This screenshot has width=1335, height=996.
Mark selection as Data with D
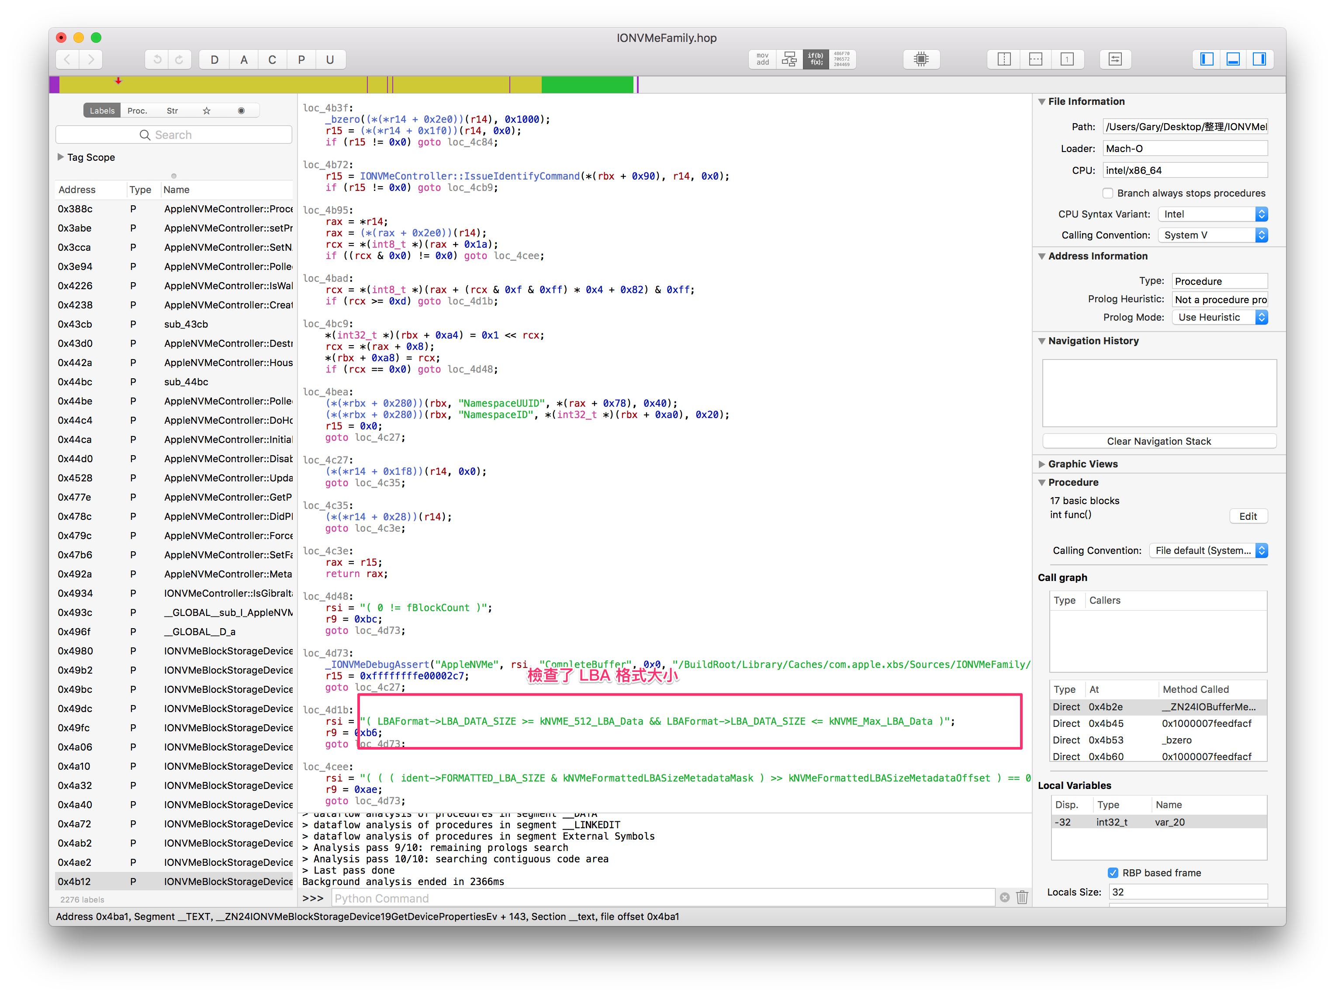[x=214, y=59]
